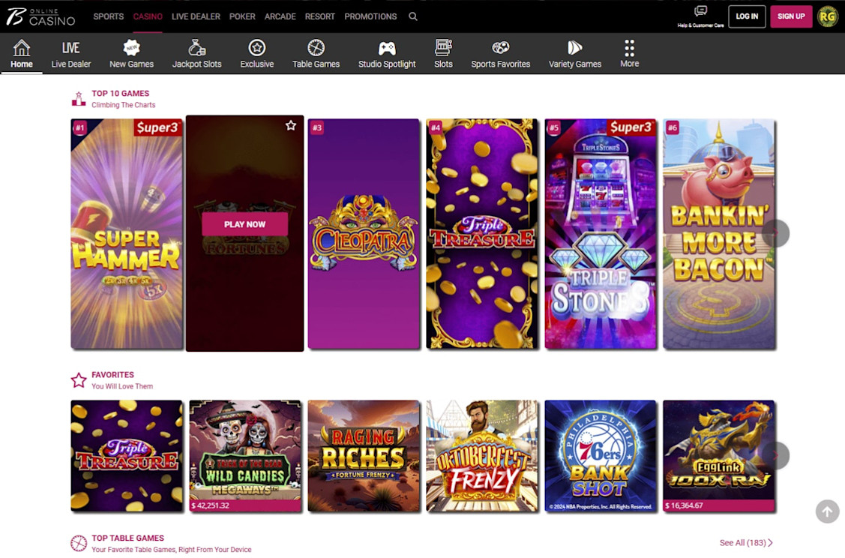This screenshot has width=845, height=558.
Task: Open Help & Customer Care chat icon
Action: coord(700,10)
